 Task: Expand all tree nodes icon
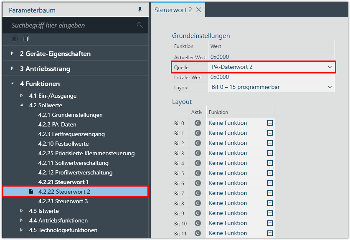14,39
